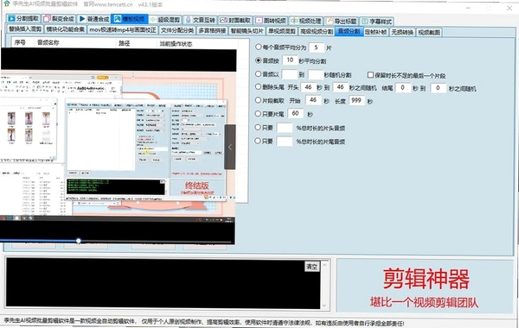Click the percent field for 片头音频
519x328 pixels.
coord(285,128)
